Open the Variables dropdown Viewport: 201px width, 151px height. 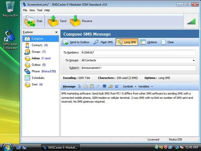tap(145, 87)
